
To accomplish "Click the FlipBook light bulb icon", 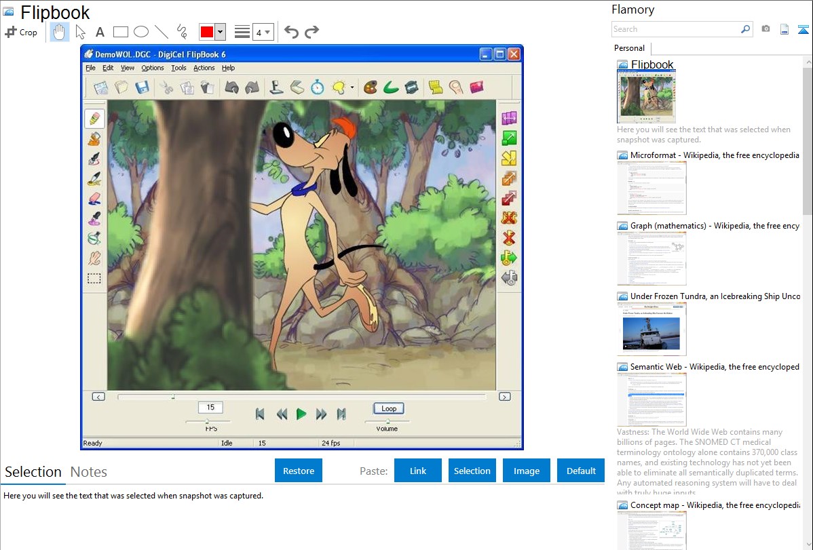I will coord(339,87).
